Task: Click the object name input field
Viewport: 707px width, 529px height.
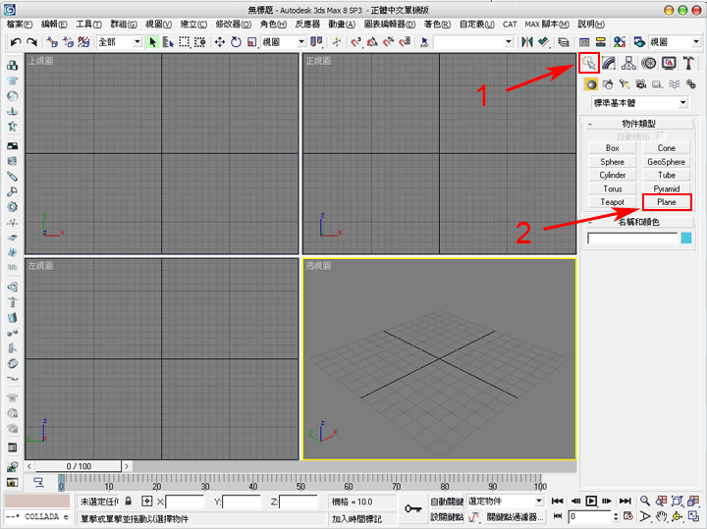Action: pyautogui.click(x=632, y=238)
